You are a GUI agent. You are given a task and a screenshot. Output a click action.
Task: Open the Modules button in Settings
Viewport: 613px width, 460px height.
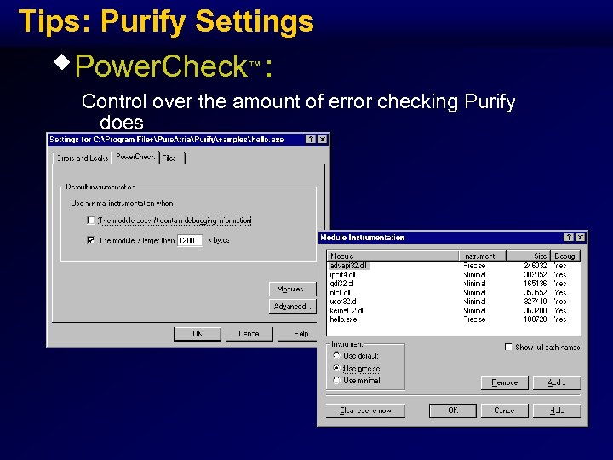coord(292,290)
